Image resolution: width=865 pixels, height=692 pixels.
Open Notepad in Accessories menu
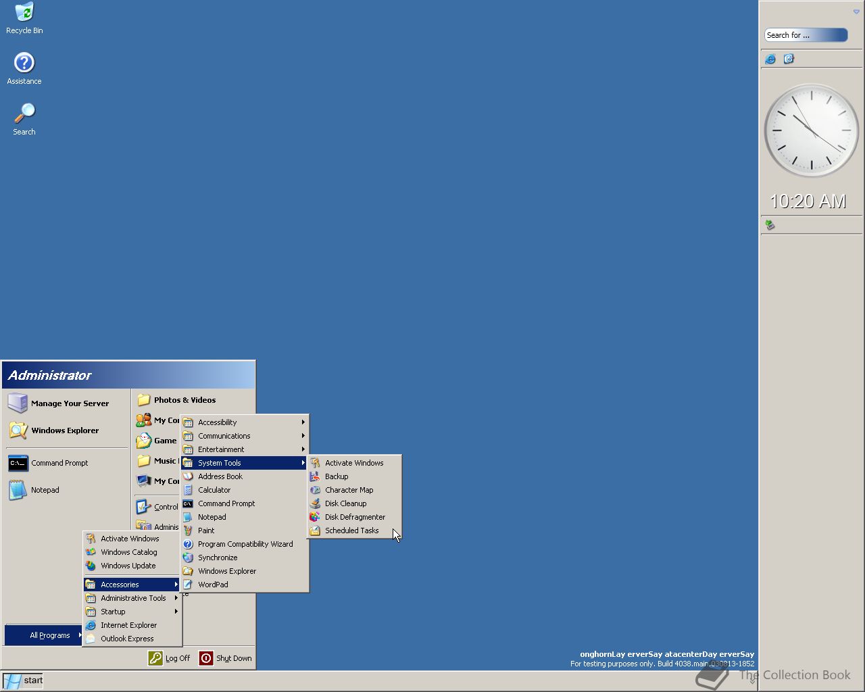245,517
